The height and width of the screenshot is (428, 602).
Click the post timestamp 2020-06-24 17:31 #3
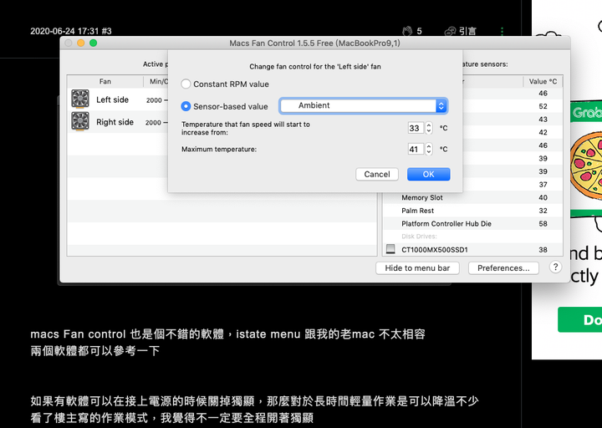coord(71,31)
